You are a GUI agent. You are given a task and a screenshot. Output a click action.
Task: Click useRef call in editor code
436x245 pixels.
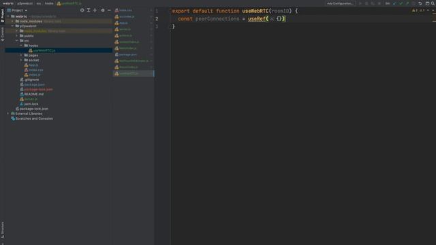coord(257,19)
